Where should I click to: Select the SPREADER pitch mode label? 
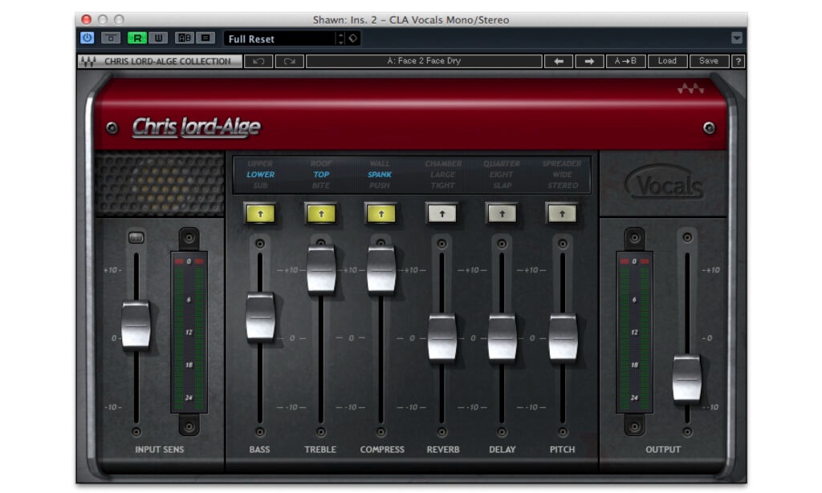[562, 164]
